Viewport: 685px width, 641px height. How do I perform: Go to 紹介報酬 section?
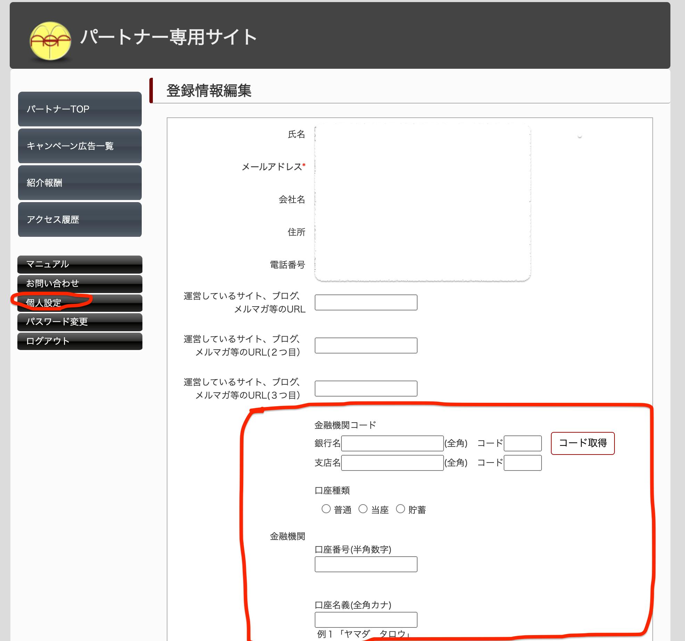pos(80,183)
